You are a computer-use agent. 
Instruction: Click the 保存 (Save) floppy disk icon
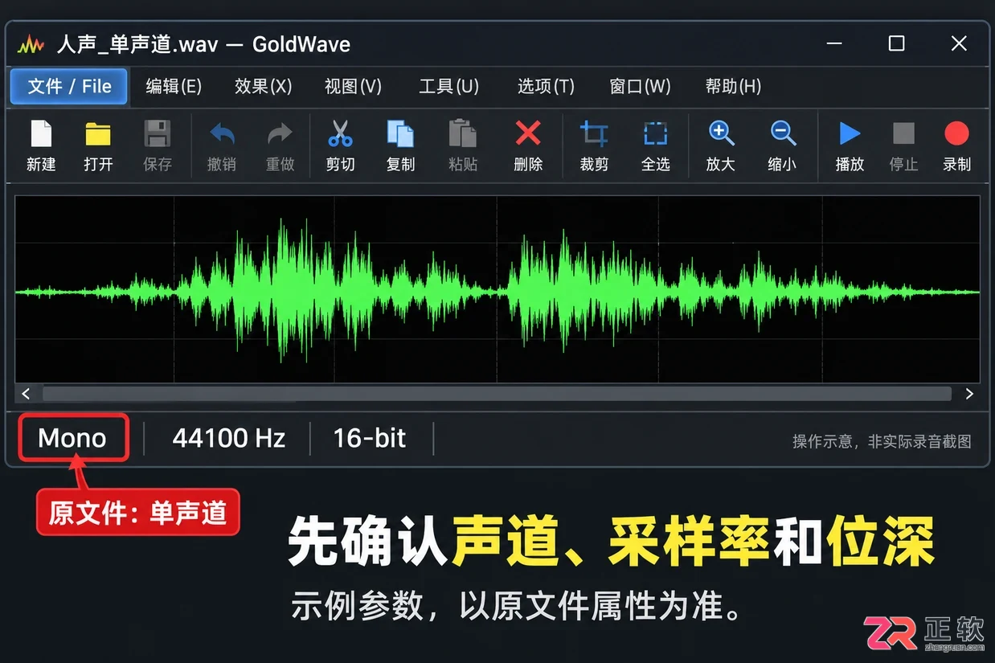click(x=158, y=133)
